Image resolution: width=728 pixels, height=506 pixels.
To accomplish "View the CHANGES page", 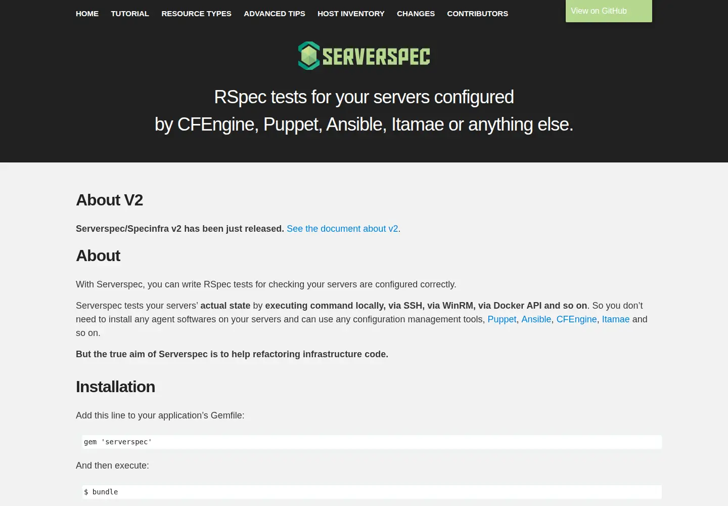I will pos(416,14).
